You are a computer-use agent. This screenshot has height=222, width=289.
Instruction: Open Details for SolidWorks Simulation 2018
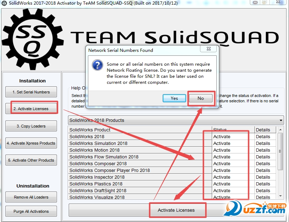265,143
